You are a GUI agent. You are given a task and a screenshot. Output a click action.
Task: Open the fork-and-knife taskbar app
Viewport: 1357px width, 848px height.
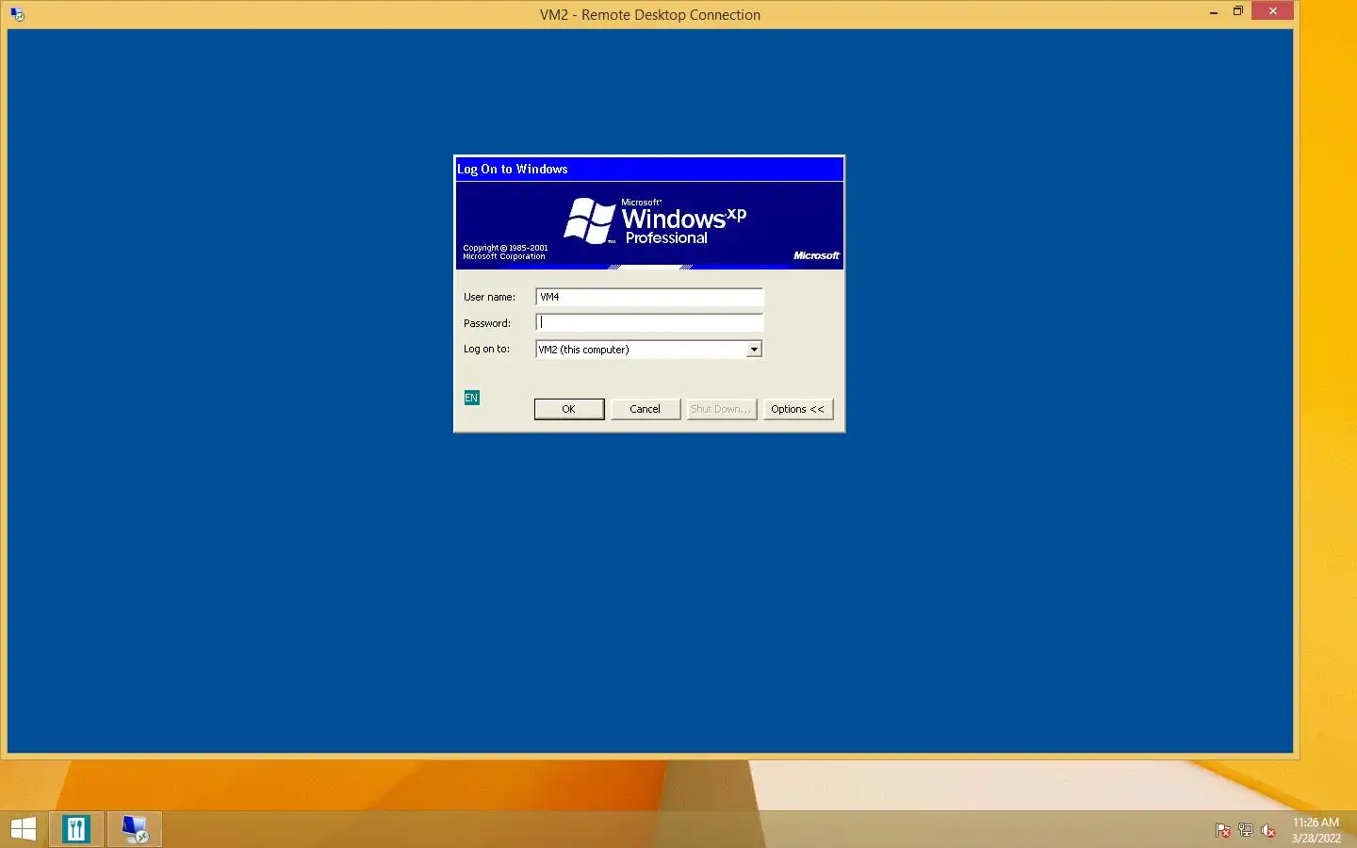[x=76, y=829]
